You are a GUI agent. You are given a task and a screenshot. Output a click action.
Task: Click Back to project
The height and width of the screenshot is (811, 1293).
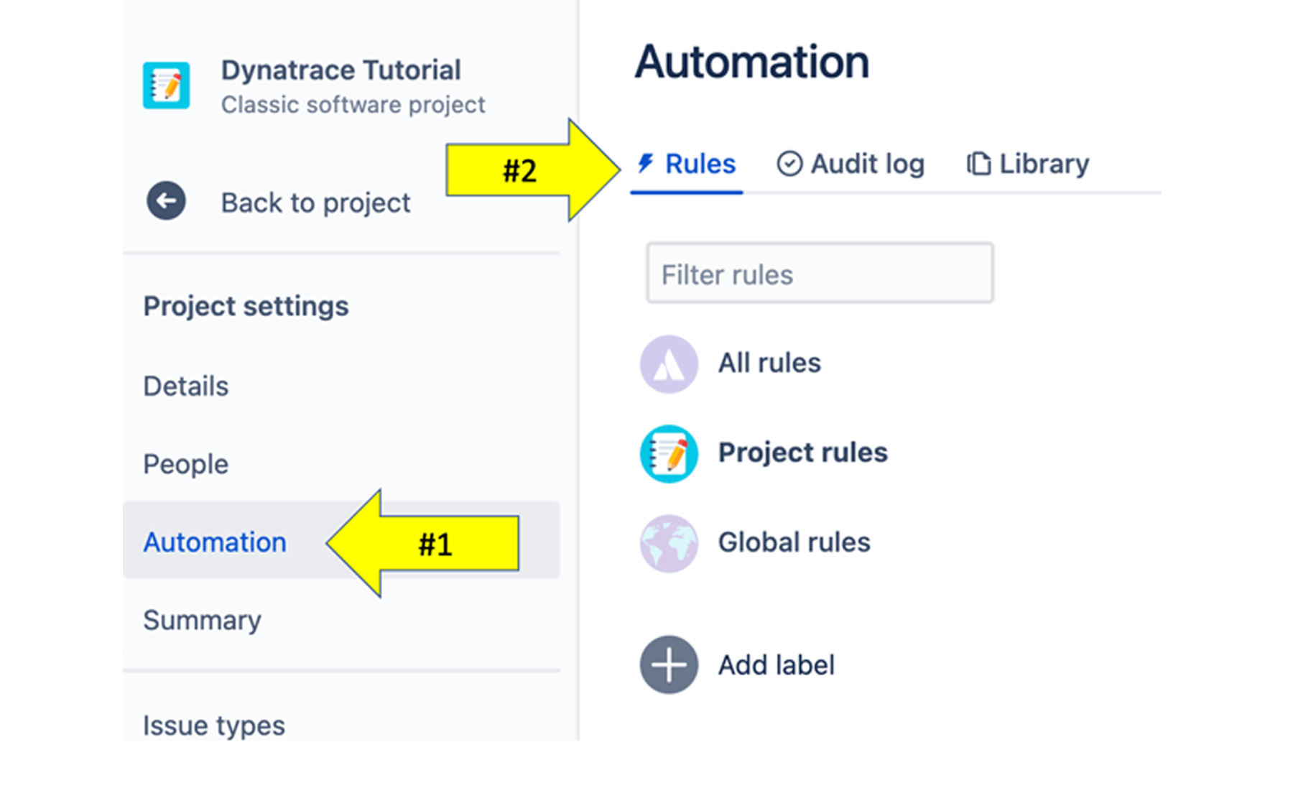(315, 202)
